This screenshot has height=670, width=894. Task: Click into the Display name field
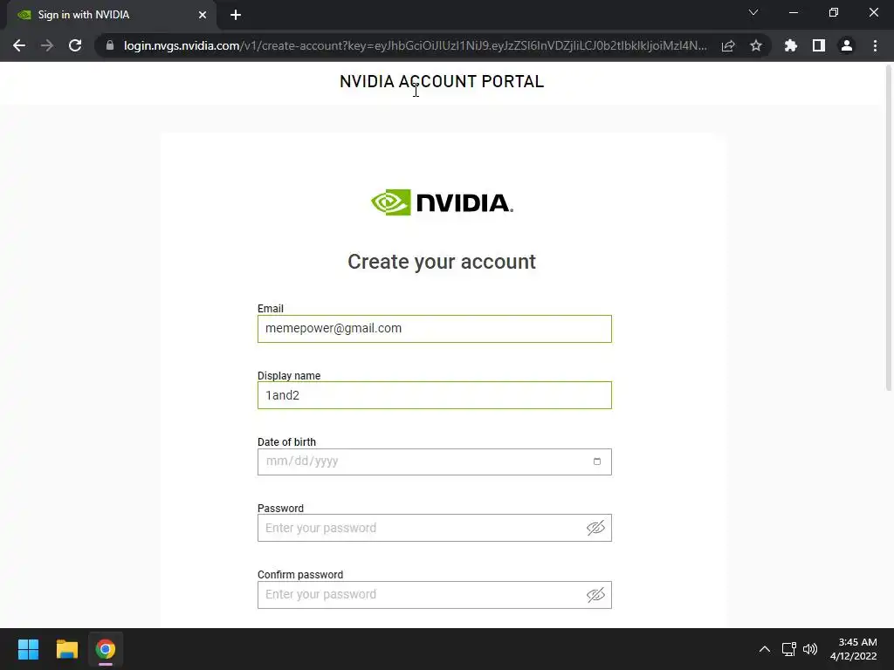tap(435, 395)
